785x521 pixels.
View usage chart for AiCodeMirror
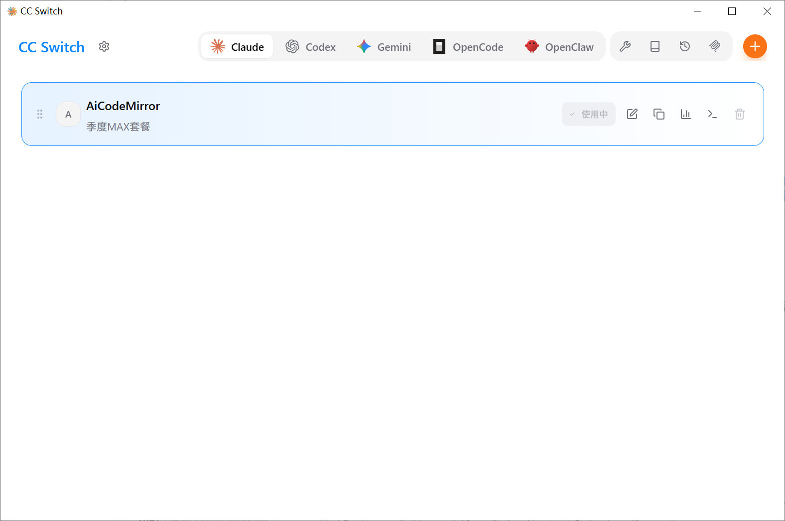(x=686, y=114)
